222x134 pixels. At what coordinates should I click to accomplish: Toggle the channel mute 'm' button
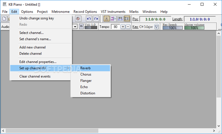(x=81, y=26)
